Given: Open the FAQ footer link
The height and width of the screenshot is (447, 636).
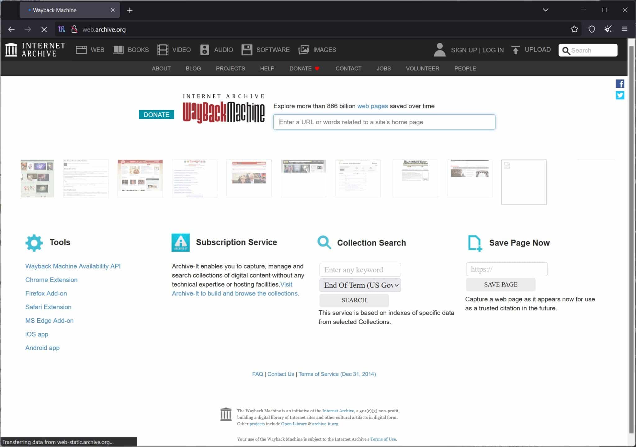Looking at the screenshot, I should [x=257, y=374].
